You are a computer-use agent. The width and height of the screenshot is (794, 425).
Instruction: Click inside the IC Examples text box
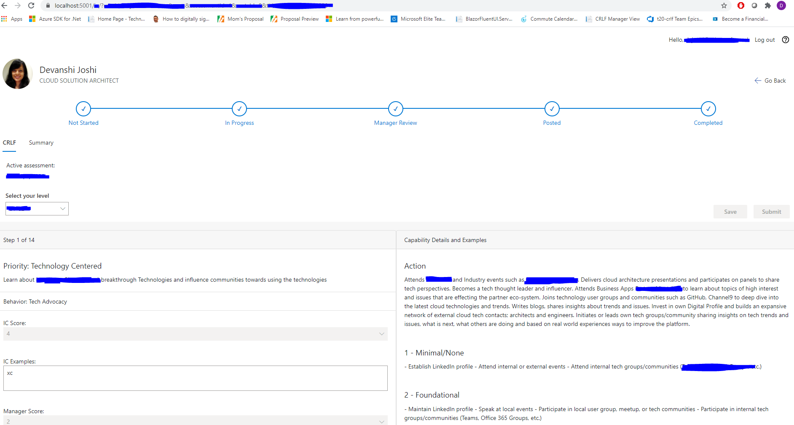(195, 378)
